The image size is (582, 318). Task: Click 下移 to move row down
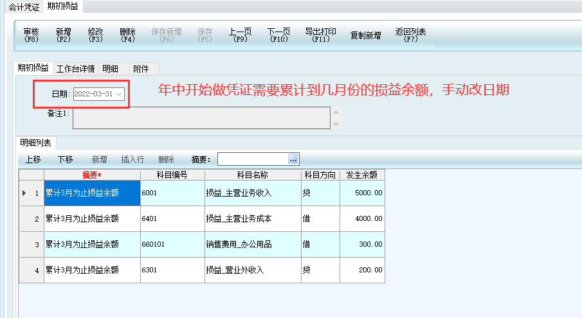65,159
